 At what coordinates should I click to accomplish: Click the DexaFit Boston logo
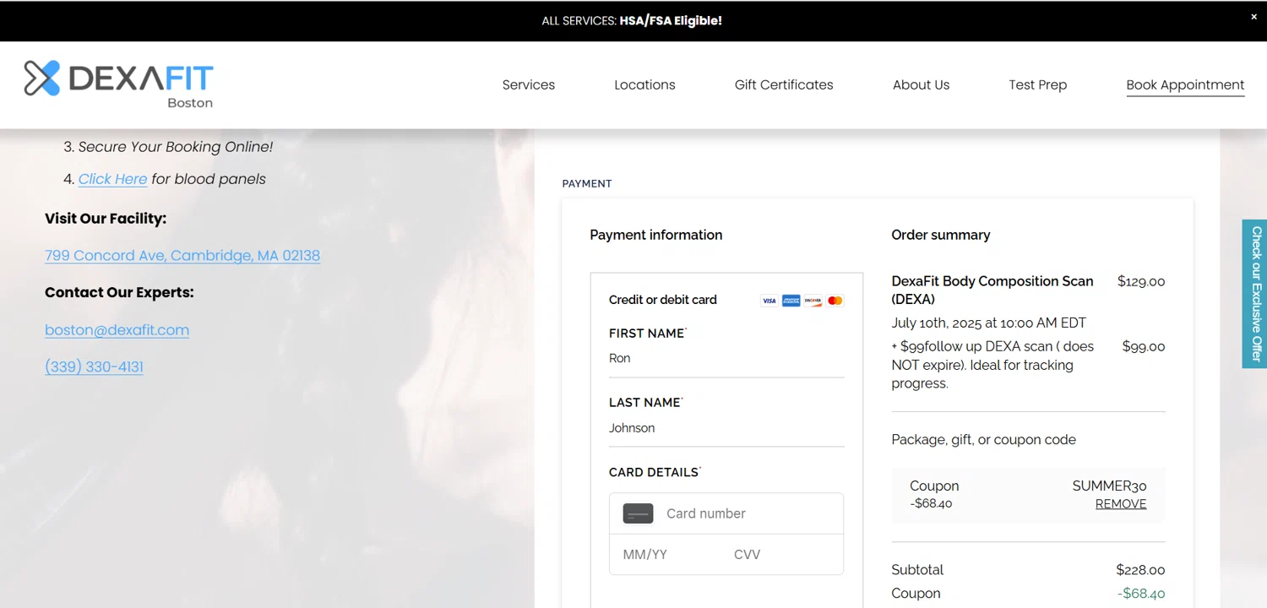(118, 84)
